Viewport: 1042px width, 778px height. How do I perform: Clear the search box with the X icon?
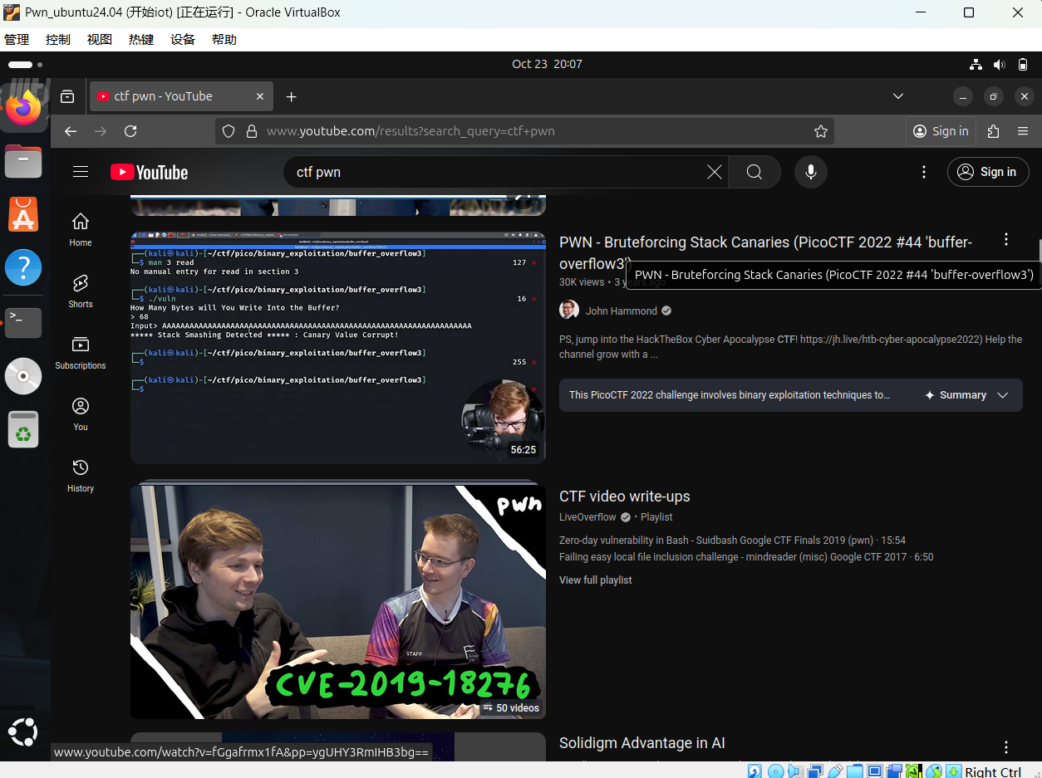[x=714, y=172]
